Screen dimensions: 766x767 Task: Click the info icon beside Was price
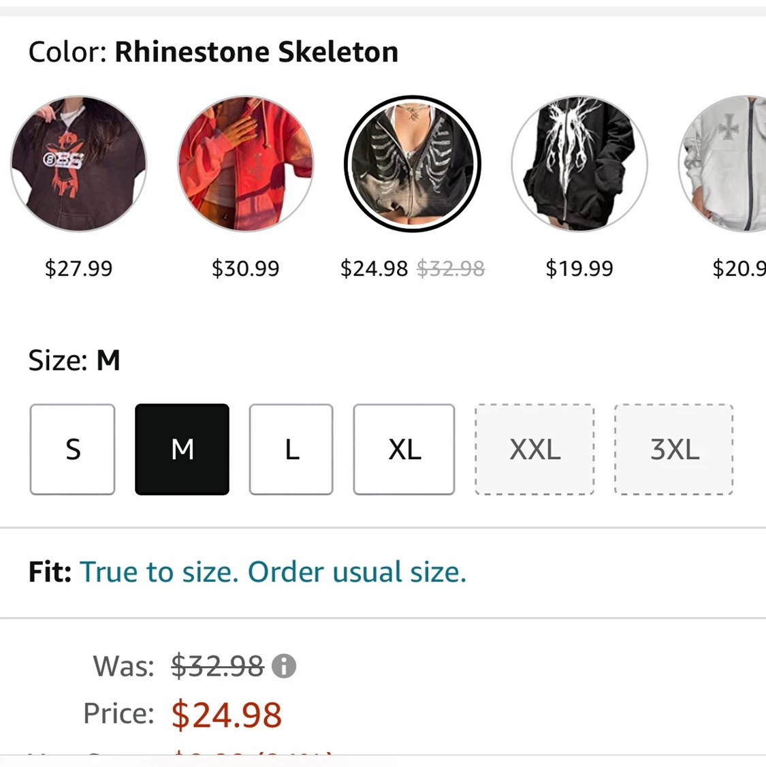coord(284,666)
